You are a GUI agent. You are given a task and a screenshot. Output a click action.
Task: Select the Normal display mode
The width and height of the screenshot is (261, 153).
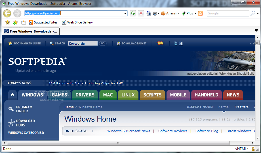point(224,107)
